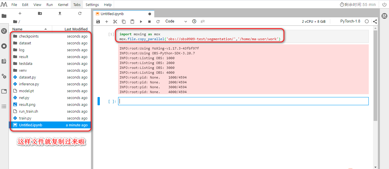
Task: Select the train.py file
Action: 50,118
